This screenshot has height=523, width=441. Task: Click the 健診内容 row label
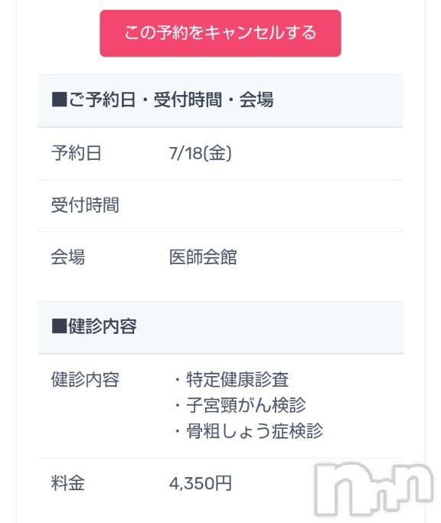click(x=85, y=380)
